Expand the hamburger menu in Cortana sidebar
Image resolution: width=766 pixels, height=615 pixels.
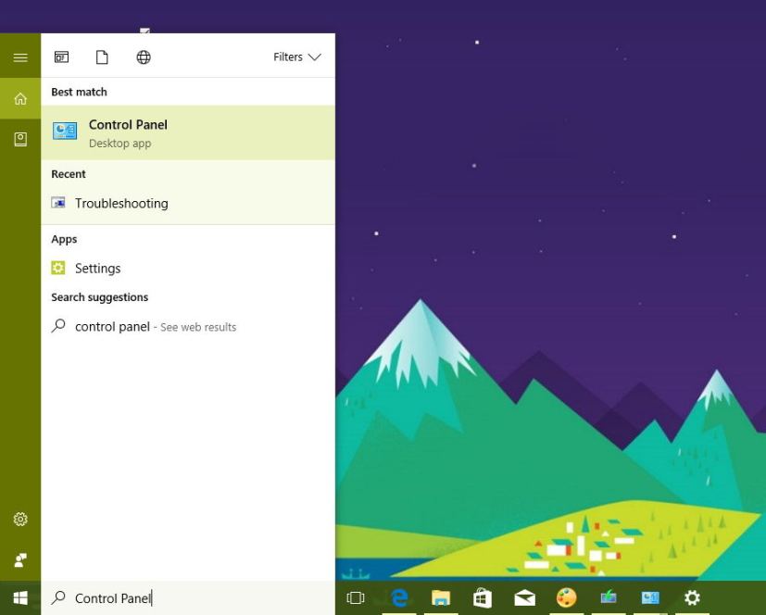(20, 57)
